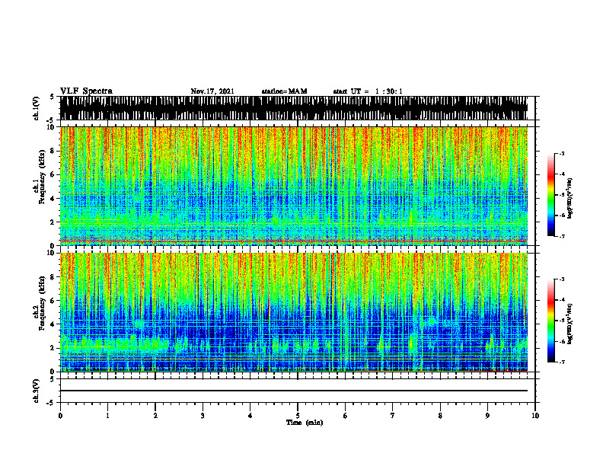Click the 'station=MAM' label
Image resolution: width=603 pixels, height=466 pixels.
pos(284,91)
